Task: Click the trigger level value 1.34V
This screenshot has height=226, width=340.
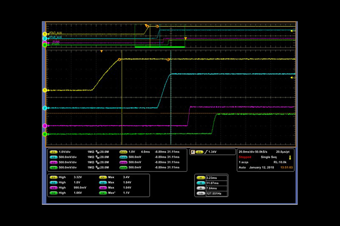Action: 212,152
